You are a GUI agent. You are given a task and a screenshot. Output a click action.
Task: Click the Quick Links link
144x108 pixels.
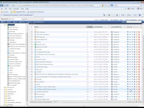pos(104,20)
